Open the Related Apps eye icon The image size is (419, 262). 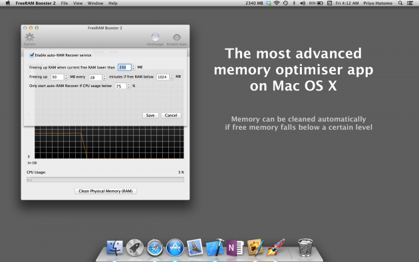click(x=177, y=39)
